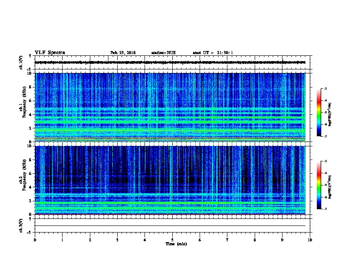Click the "-7" tick on the ch.2 colorbar
Image resolution: width=349 pixels, height=269 pixels.
click(325, 209)
